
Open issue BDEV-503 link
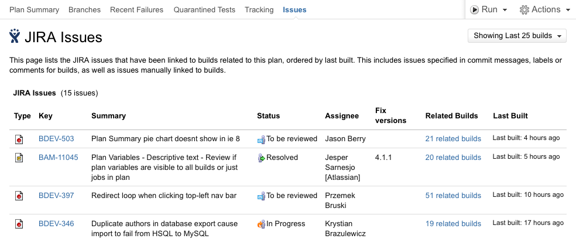coord(56,139)
